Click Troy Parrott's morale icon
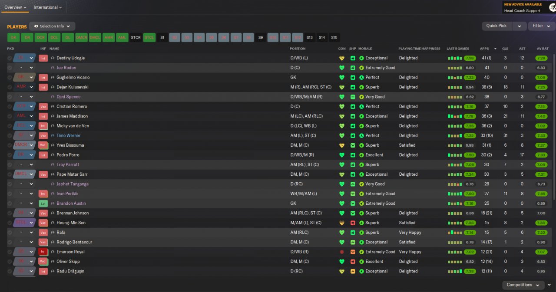Viewport: 556px width, 292px height. click(361, 164)
